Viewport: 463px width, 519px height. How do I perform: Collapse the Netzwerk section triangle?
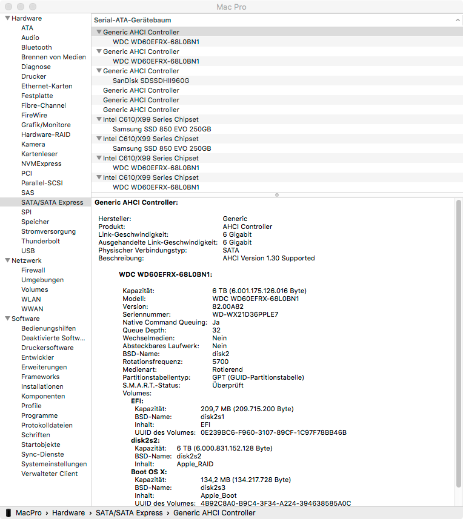tap(7, 260)
